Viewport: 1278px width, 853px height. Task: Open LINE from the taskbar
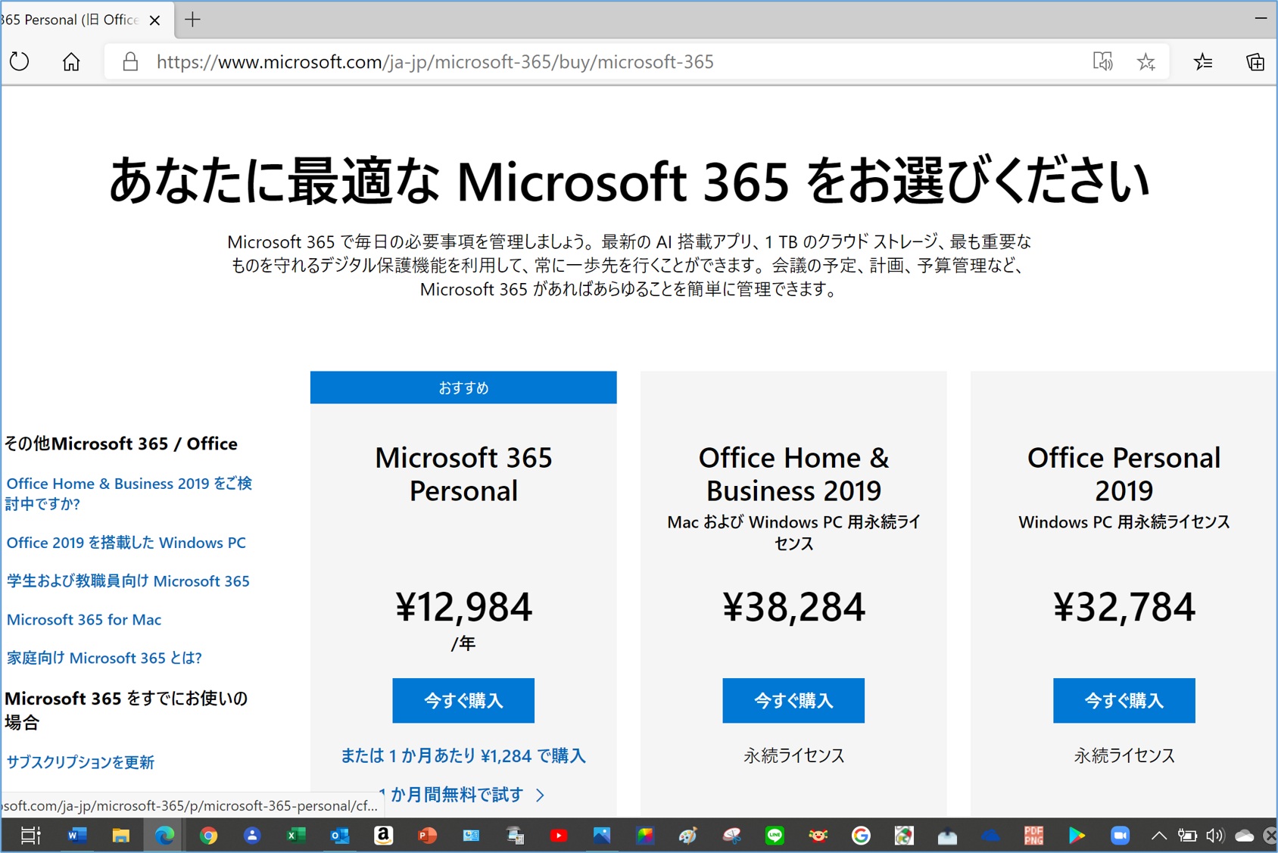(775, 836)
